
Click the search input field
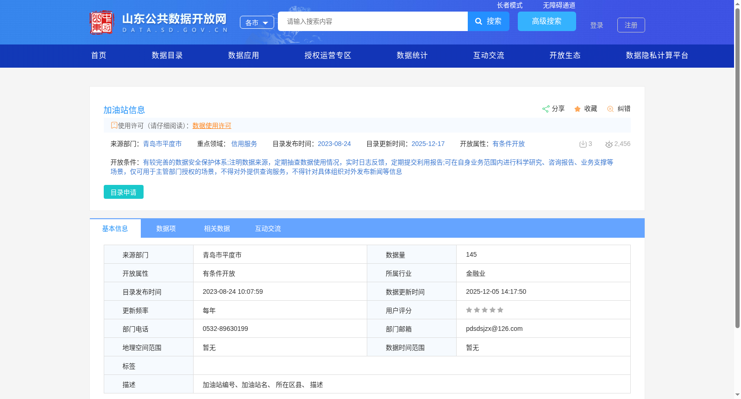(x=373, y=21)
